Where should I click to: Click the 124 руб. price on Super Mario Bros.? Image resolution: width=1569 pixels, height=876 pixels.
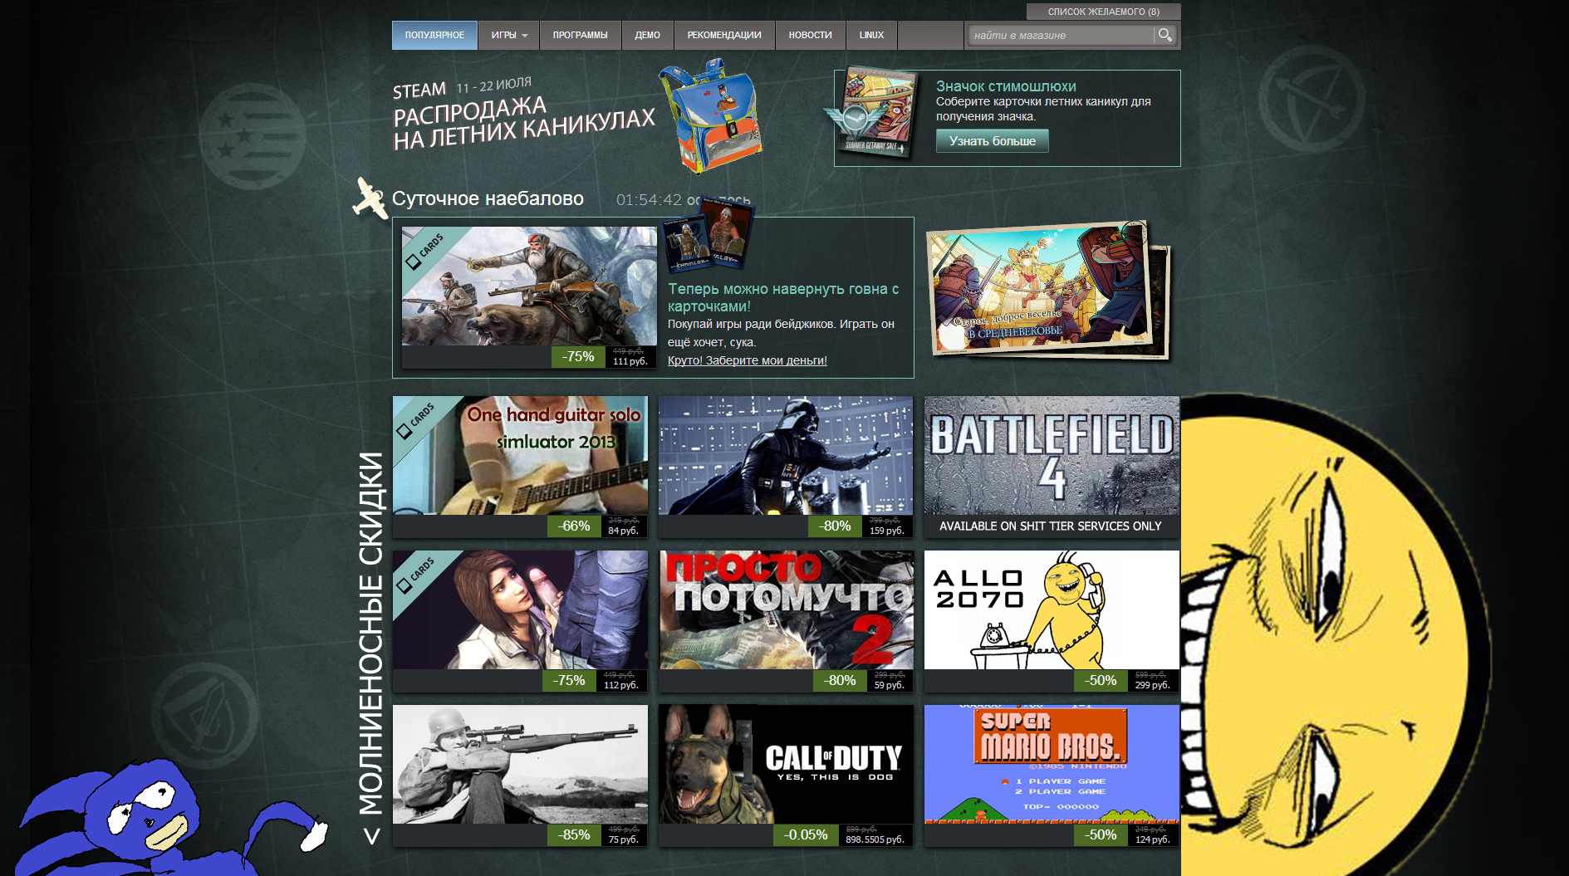(x=1153, y=839)
